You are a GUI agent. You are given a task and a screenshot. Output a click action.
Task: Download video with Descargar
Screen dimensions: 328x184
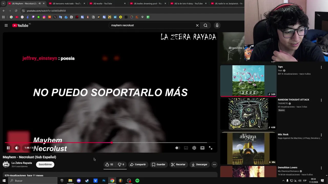[x=199, y=164]
